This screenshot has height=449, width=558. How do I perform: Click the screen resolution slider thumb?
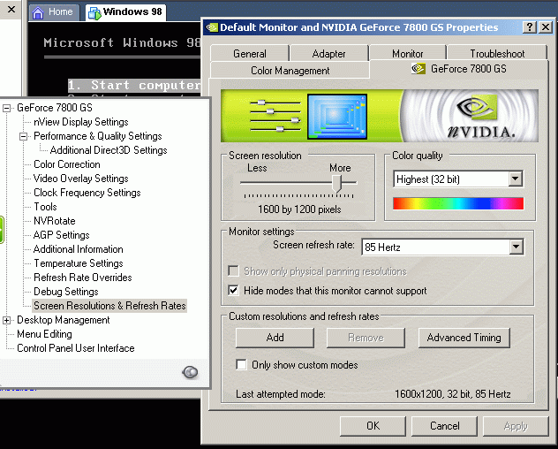click(x=337, y=182)
